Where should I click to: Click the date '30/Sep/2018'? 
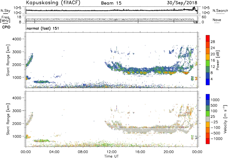coord(182,3)
